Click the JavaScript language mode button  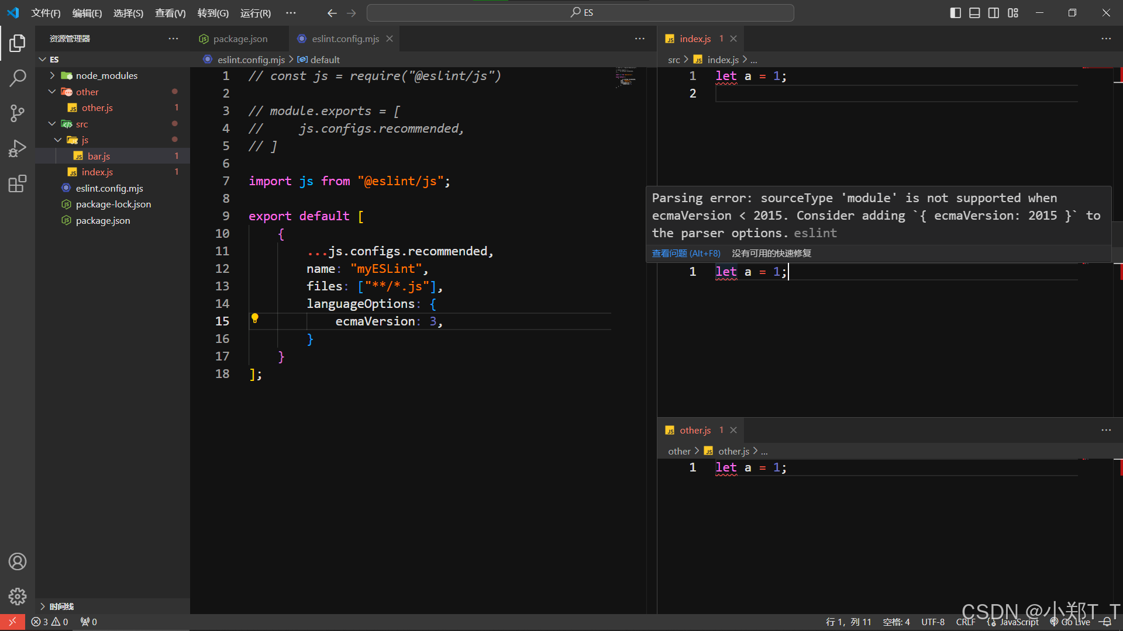point(1019,622)
